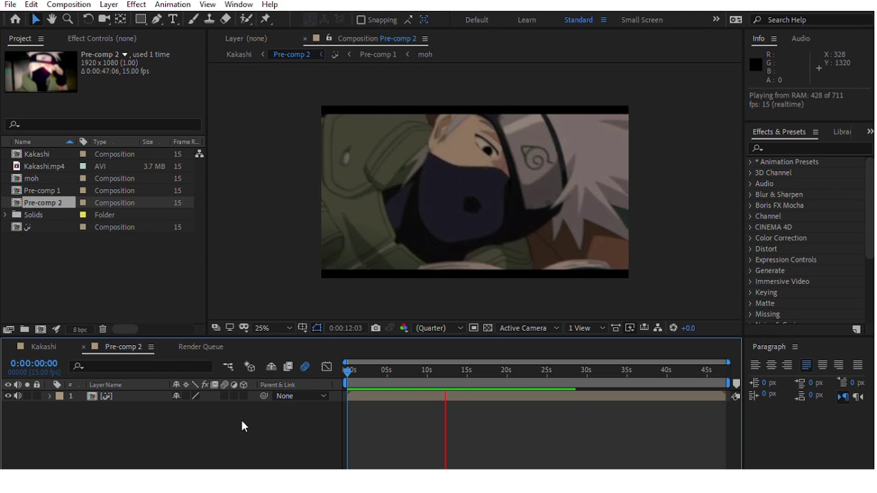Select the Hand tool

point(51,20)
